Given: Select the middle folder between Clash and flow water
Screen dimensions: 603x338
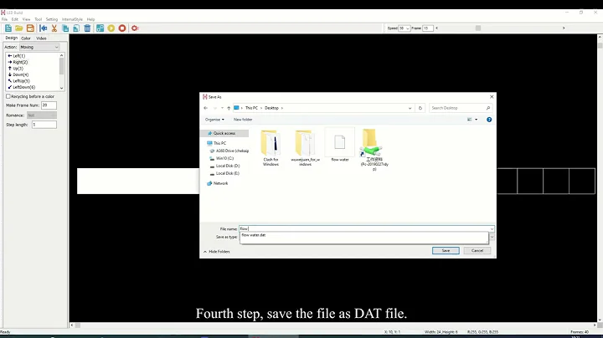Looking at the screenshot, I should coord(306,148).
